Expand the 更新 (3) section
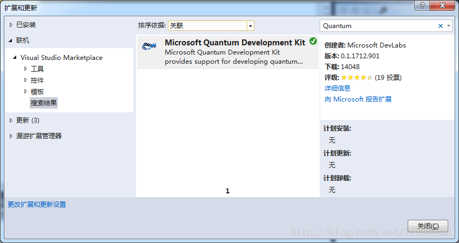The width and height of the screenshot is (459, 243). click(x=11, y=120)
